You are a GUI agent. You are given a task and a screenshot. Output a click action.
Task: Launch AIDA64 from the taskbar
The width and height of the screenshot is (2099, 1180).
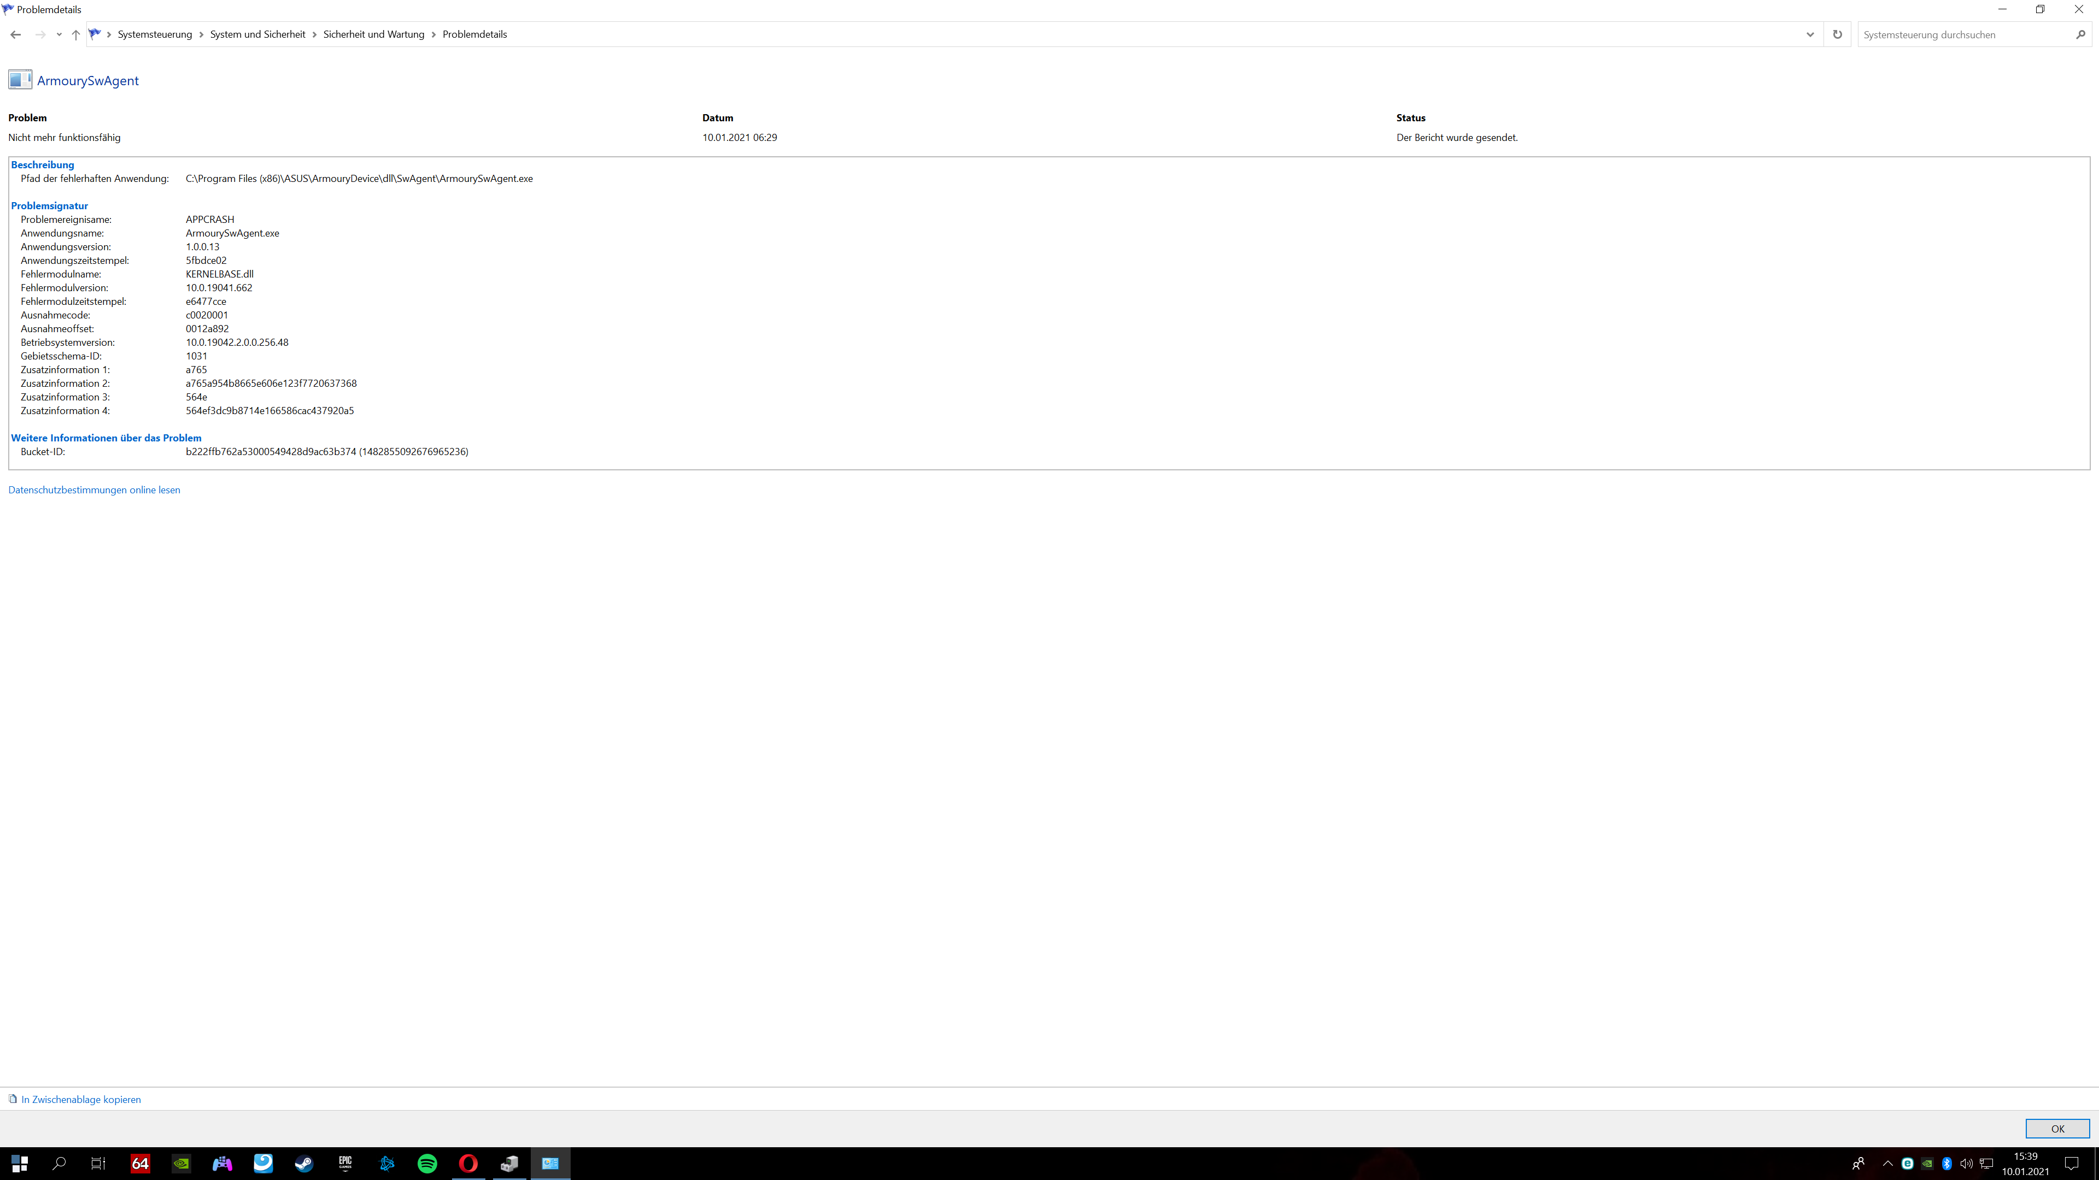coord(140,1163)
